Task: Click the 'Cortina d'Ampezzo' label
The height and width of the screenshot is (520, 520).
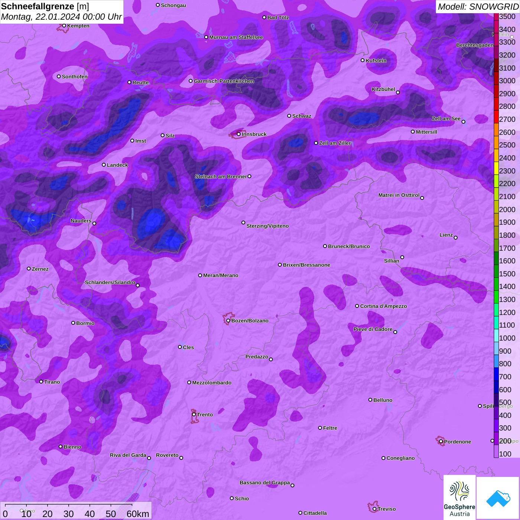Action: click(x=383, y=306)
